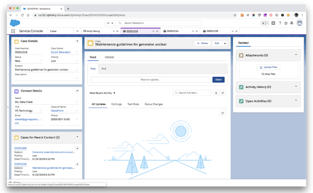Image resolution: width=313 pixels, height=193 pixels.
Task: Click the Search this feed field
Action: [x=193, y=93]
